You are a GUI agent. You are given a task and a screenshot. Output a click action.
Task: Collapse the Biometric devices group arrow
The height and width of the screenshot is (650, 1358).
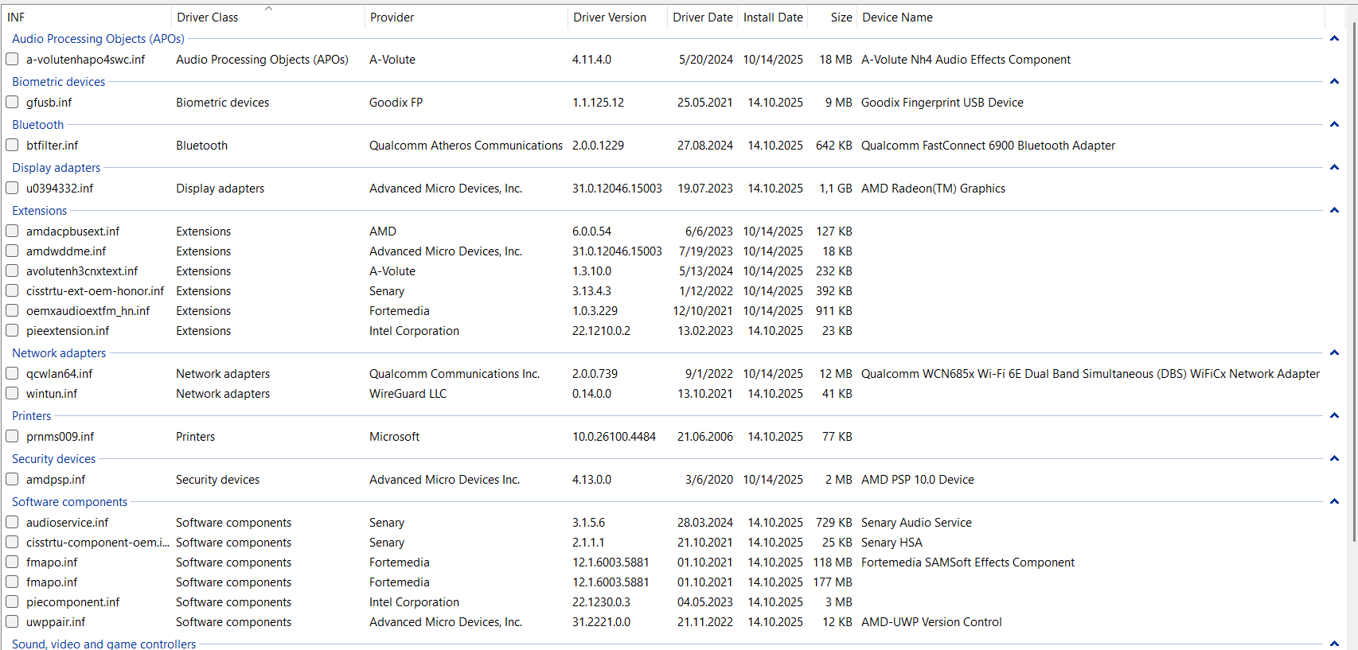[x=1334, y=82]
